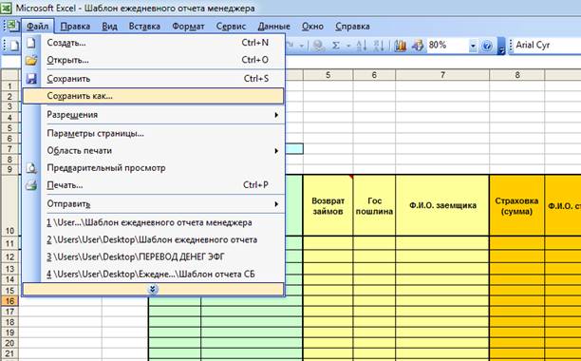Select the Страховка (сумма) header cell
Viewport: 581px width, 361px height.
[516, 205]
